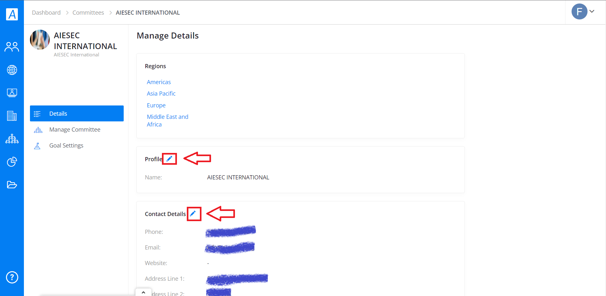Screen dimensions: 606x296
Task: Click the Address Line 1 label
Action: pos(164,278)
